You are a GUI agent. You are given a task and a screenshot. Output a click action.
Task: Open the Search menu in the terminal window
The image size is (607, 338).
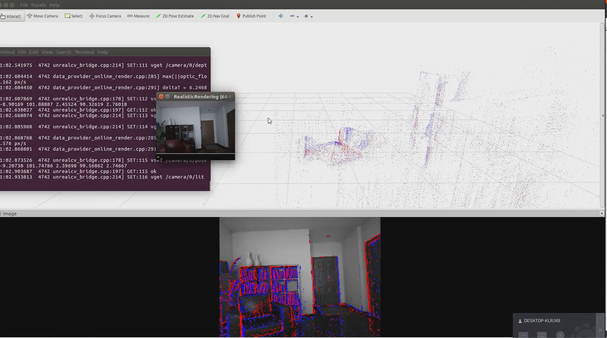coord(63,52)
